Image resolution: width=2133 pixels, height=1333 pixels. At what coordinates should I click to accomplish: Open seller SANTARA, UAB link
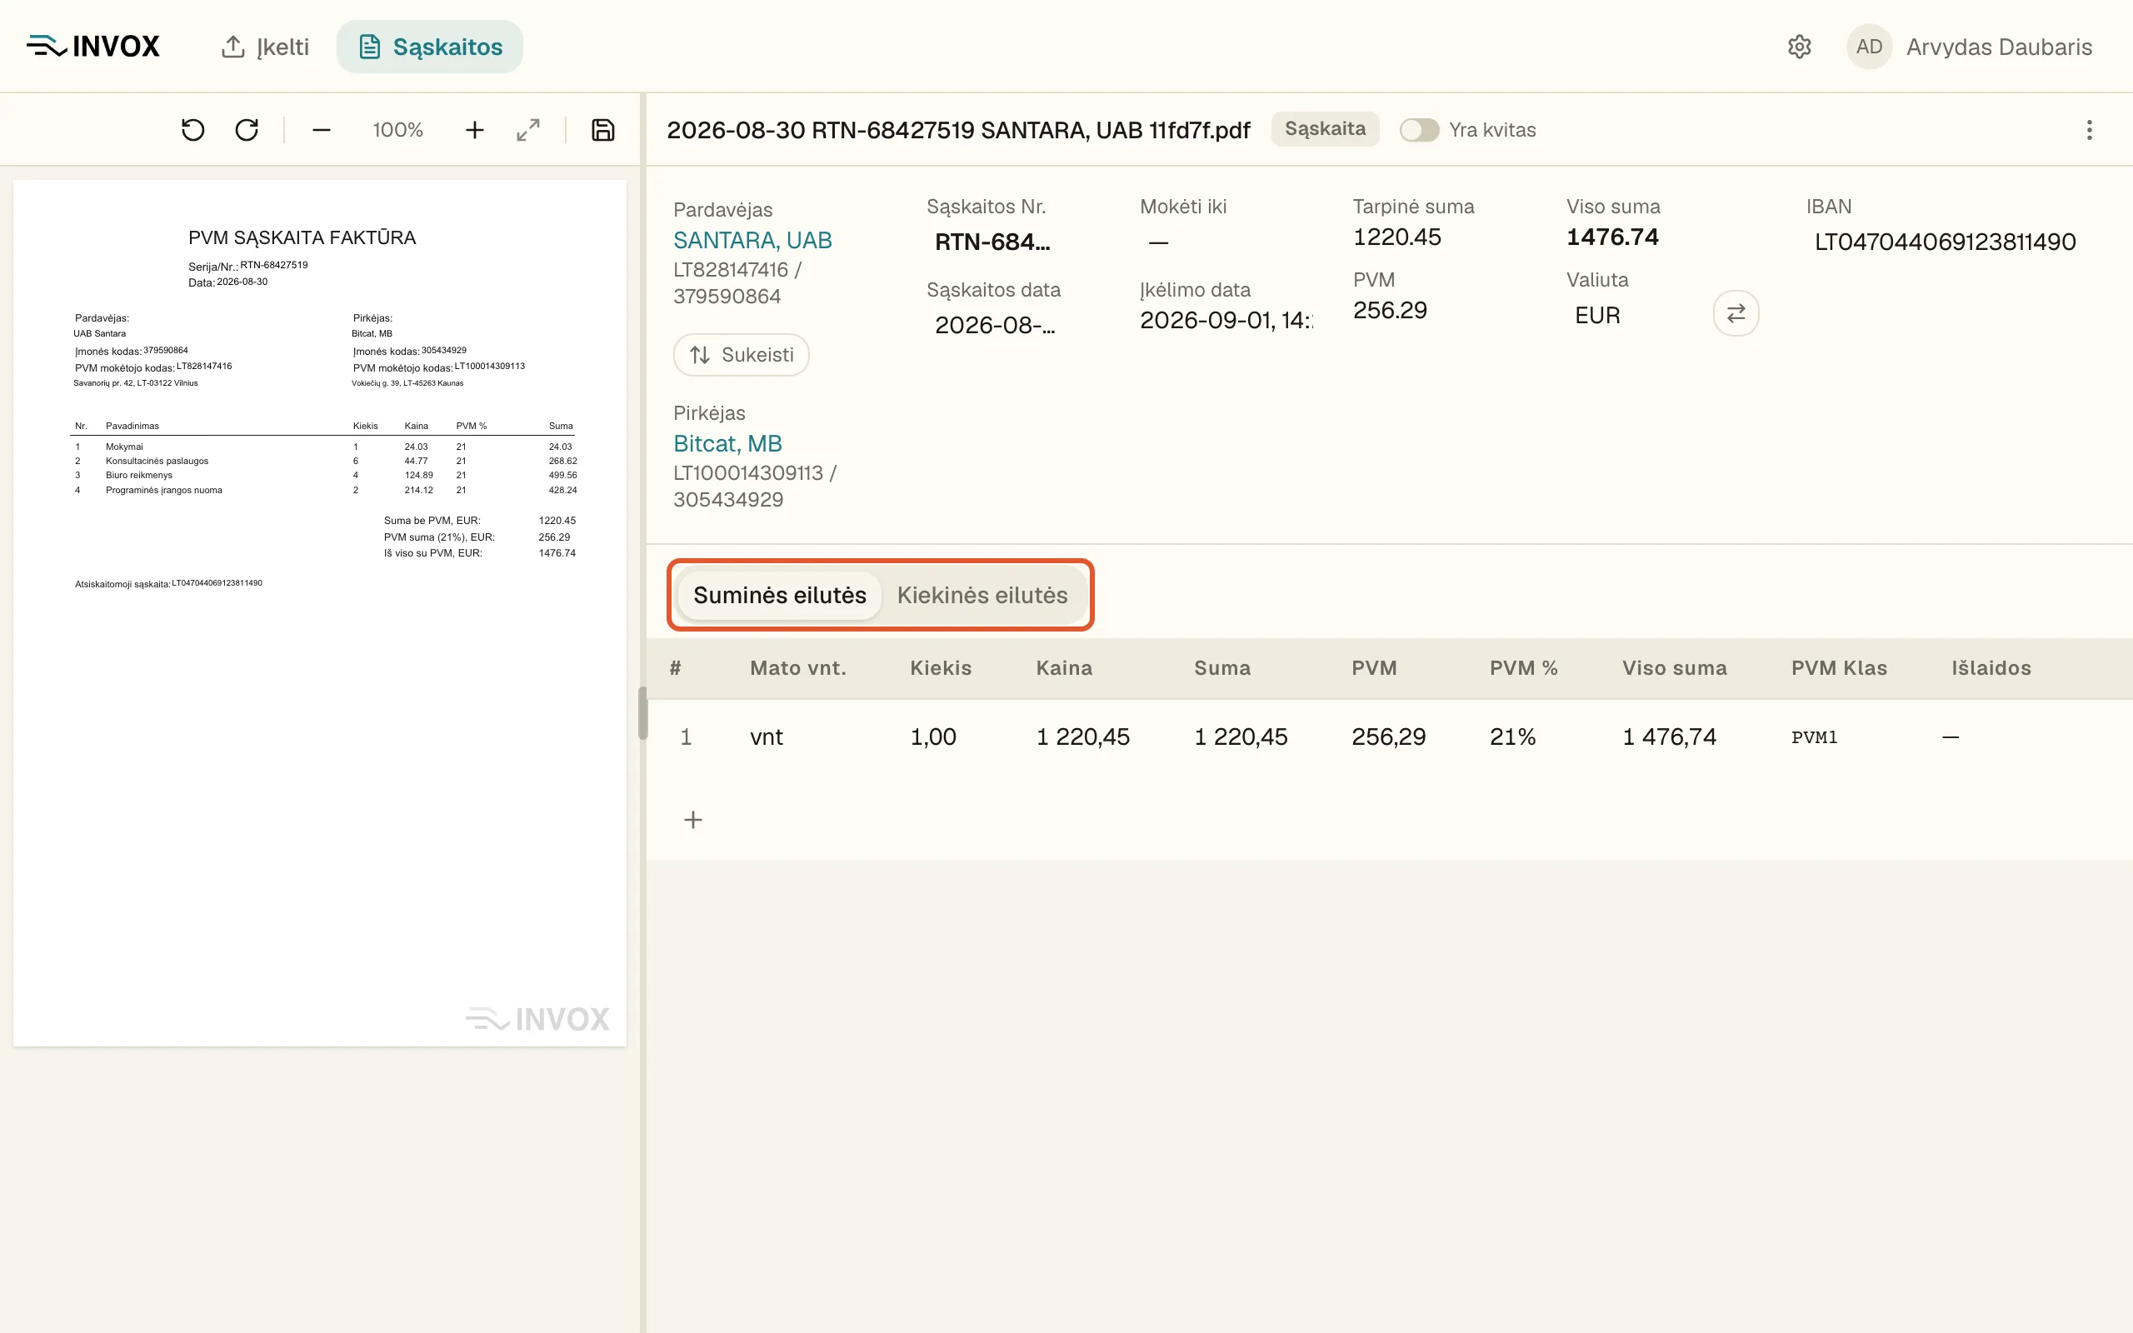pos(752,240)
